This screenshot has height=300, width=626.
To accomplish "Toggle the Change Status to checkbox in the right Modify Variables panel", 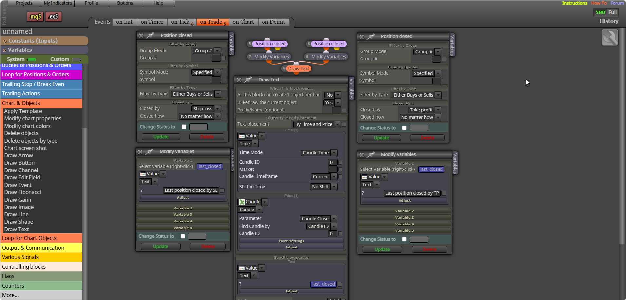I will click(x=404, y=239).
